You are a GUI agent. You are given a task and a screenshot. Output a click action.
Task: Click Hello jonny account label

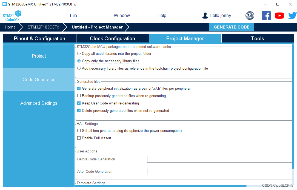click(220, 16)
